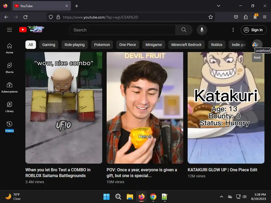Filter by Minecraft Bedrock chip
271x203 pixels.
(x=186, y=45)
